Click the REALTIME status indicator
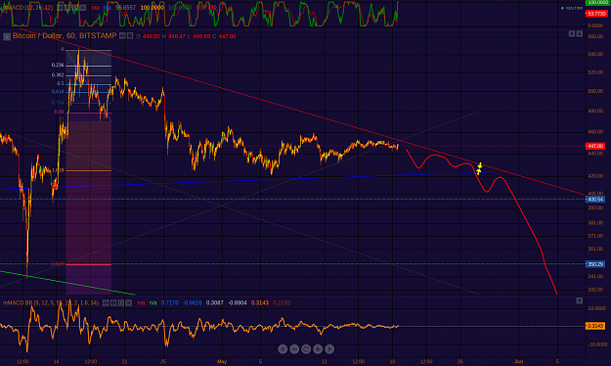This screenshot has height=366, width=611. coord(572,8)
